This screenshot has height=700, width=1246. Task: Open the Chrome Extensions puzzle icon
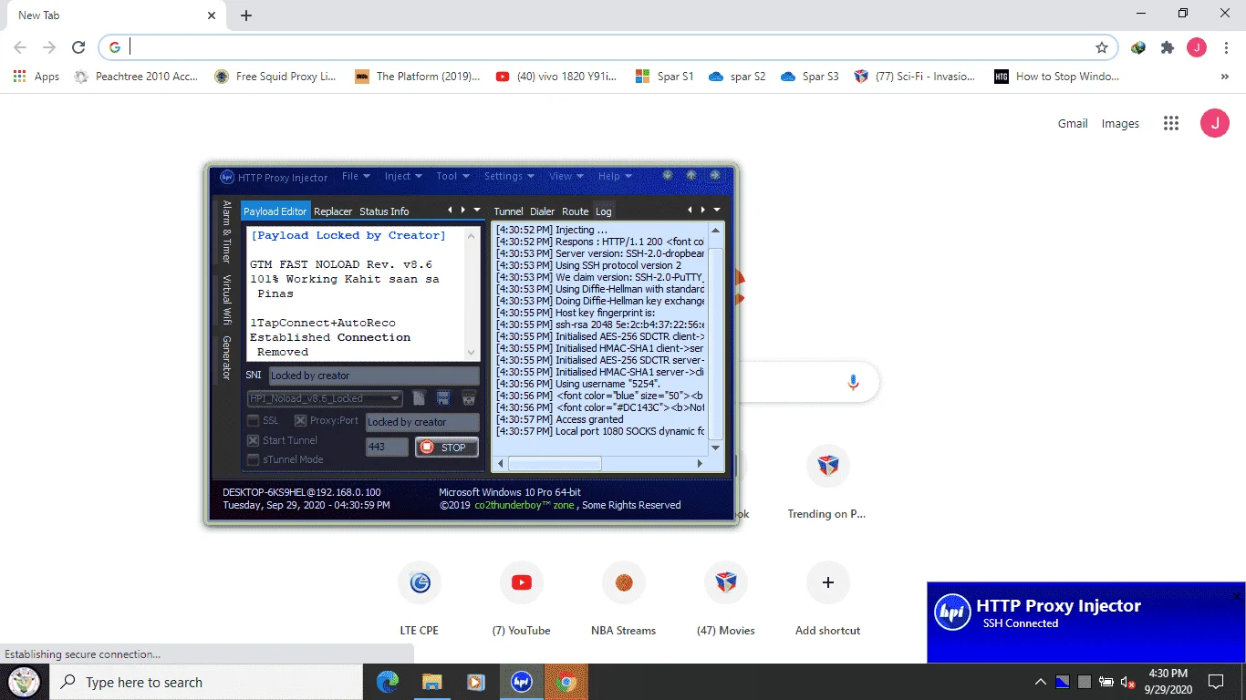1168,47
